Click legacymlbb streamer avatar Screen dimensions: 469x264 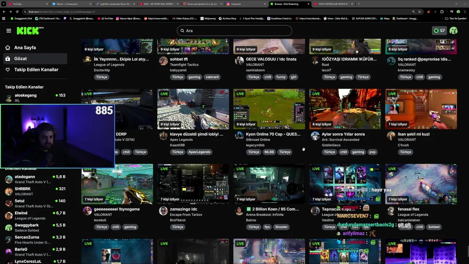(239, 136)
